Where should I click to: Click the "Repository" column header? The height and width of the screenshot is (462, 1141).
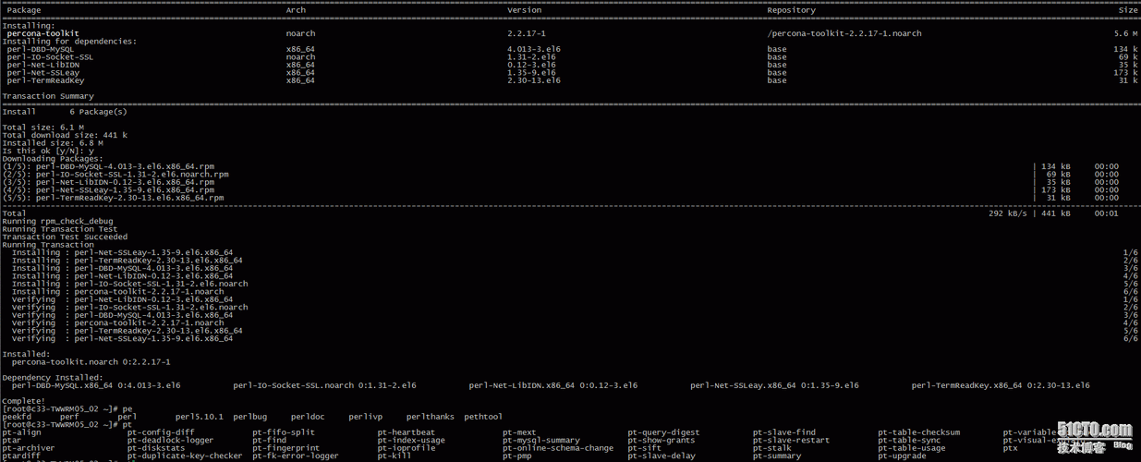[x=791, y=10]
